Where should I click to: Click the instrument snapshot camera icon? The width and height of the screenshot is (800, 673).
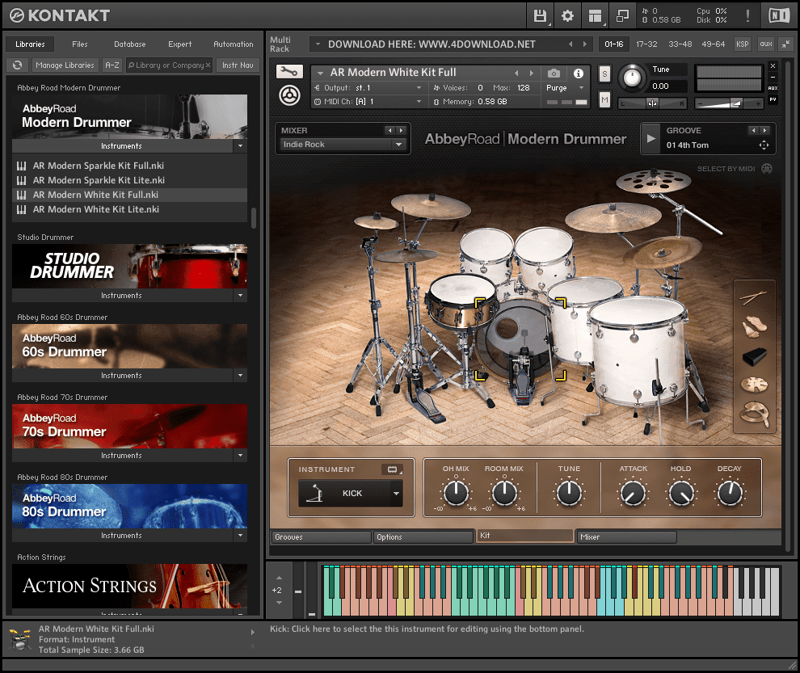tap(554, 74)
